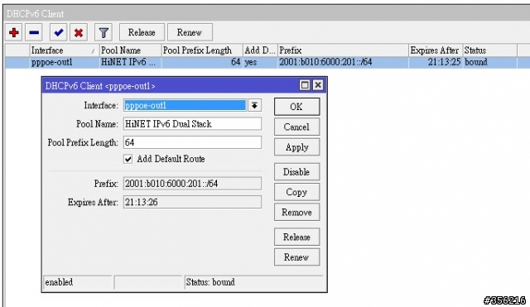Sort by the Pool Name column header
This screenshot has width=530, height=307.
click(x=130, y=50)
